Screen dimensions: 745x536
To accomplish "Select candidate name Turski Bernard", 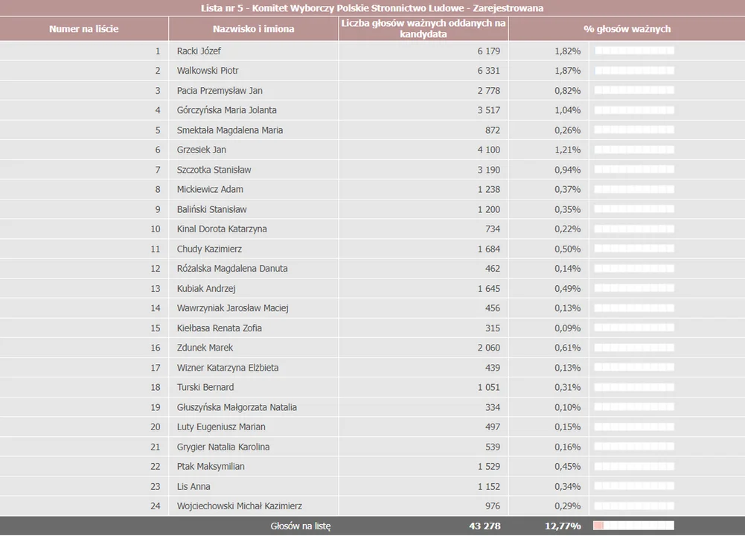I will (x=205, y=387).
